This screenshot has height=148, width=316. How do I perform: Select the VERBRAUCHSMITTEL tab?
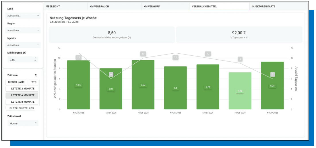click(219, 6)
